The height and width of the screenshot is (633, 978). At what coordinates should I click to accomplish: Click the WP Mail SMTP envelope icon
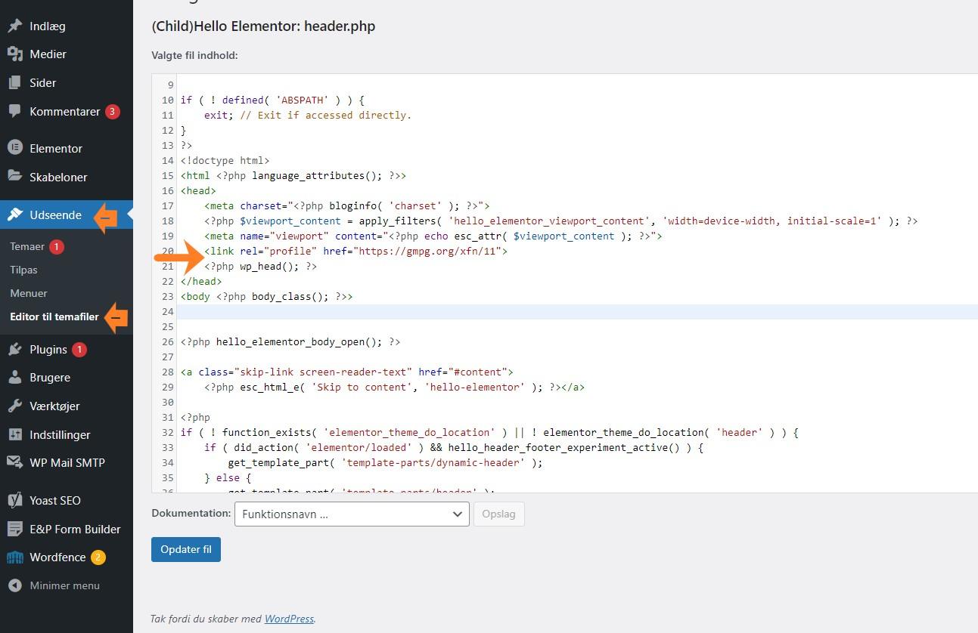pyautogui.click(x=15, y=462)
